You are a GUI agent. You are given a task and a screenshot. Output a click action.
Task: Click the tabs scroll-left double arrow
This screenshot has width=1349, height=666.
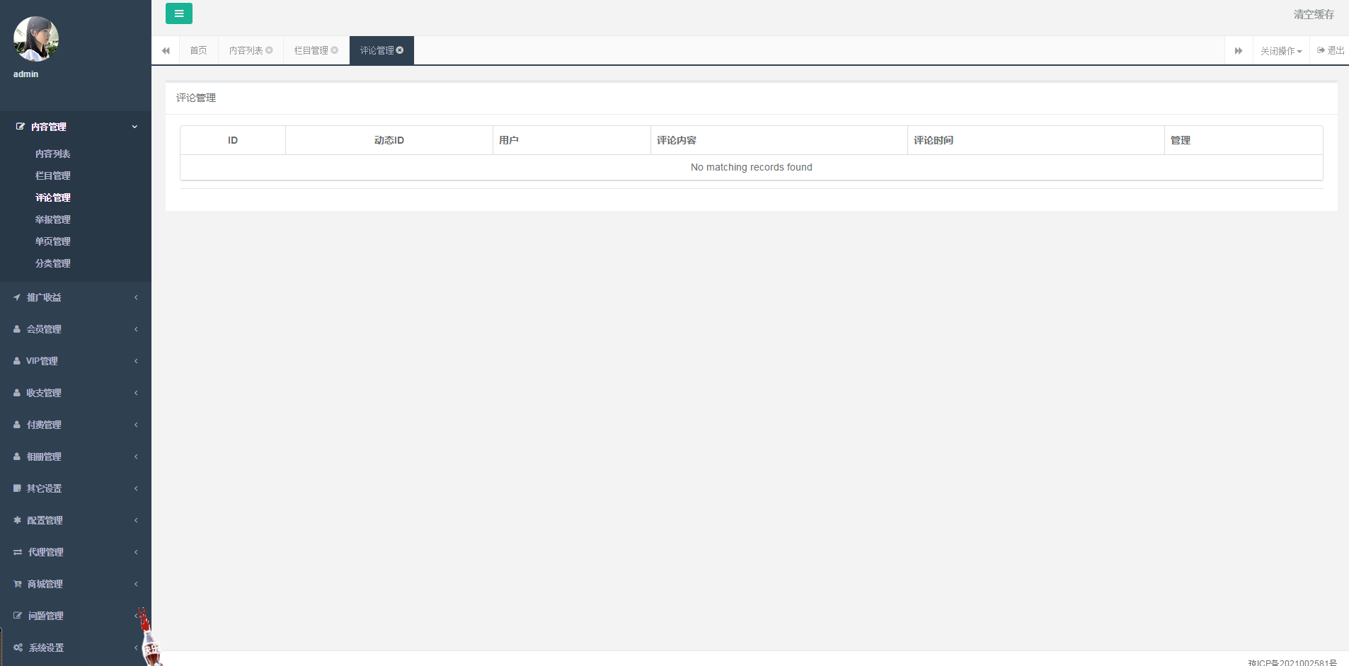click(x=166, y=51)
